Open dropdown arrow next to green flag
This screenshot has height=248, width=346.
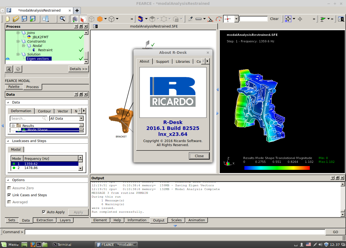click(x=328, y=19)
